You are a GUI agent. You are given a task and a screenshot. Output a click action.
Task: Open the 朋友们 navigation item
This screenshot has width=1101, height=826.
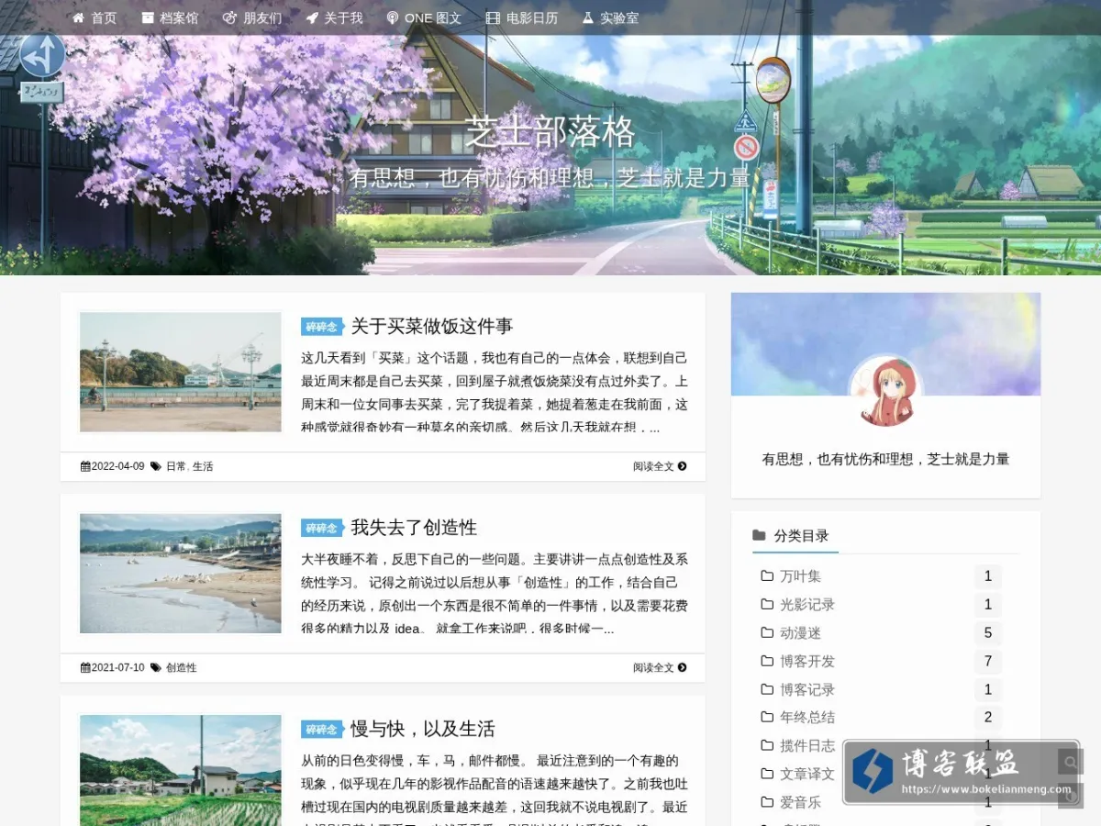tap(252, 17)
